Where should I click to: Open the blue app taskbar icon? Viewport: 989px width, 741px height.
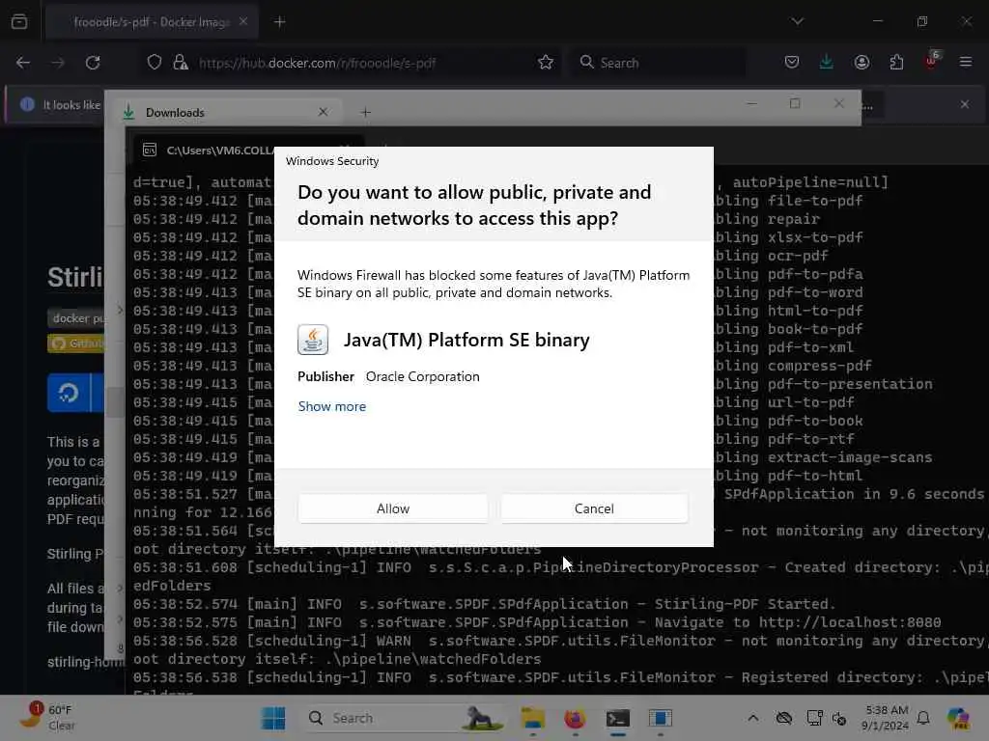660,718
